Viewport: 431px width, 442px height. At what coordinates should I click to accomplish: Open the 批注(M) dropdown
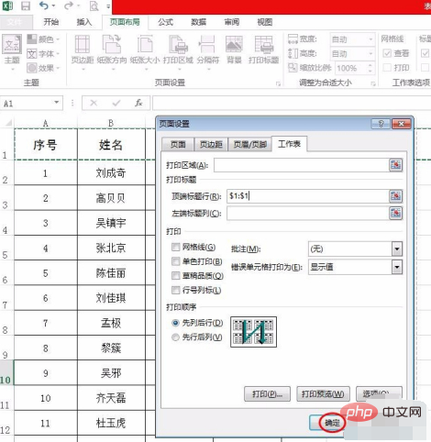[397, 249]
